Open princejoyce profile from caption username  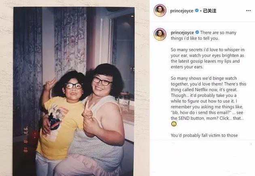pyautogui.click(x=182, y=33)
